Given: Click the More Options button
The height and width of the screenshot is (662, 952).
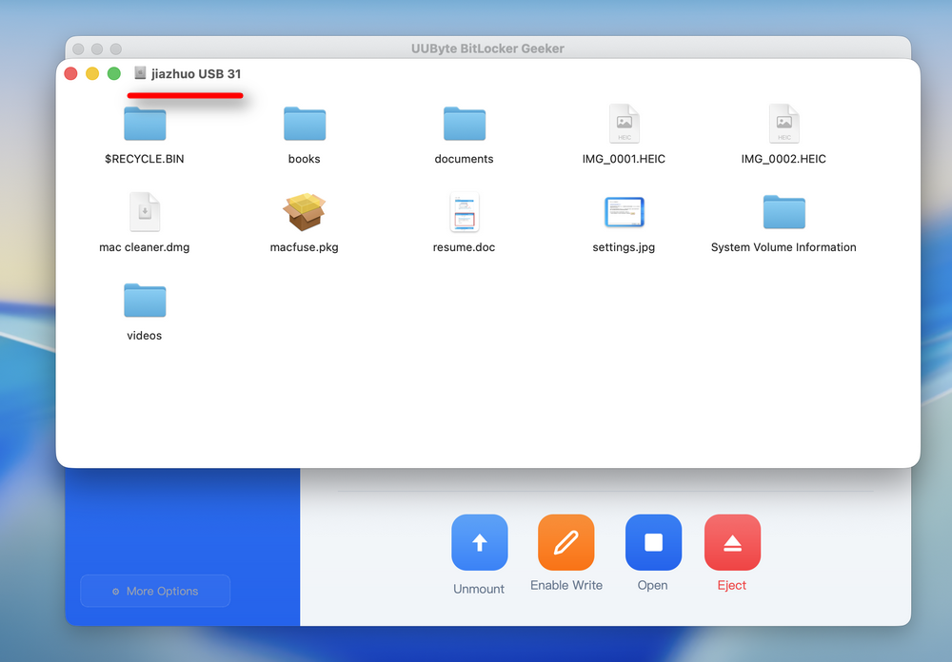Looking at the screenshot, I should [x=154, y=591].
